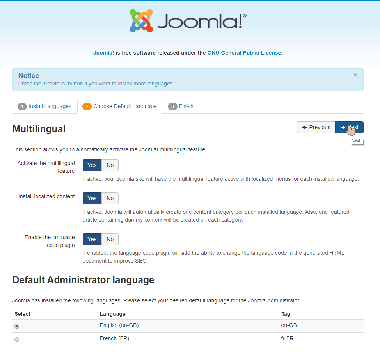This screenshot has height=352, width=380.
Task: Select the English (en-GB) radio button
Action: (17, 326)
